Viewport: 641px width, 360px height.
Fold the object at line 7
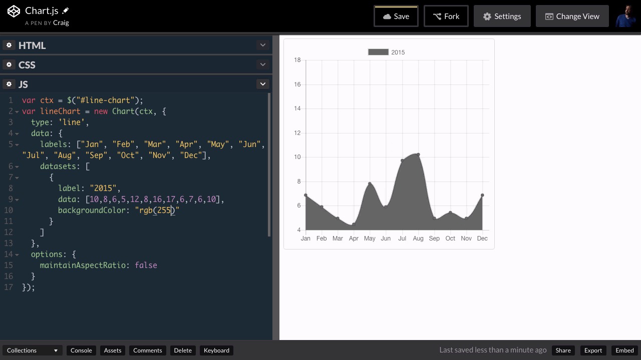pos(17,177)
